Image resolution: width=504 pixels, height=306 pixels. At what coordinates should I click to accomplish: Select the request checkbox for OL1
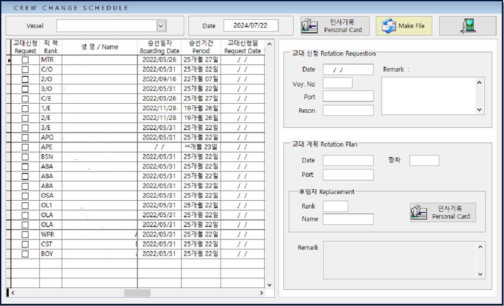pyautogui.click(x=25, y=205)
